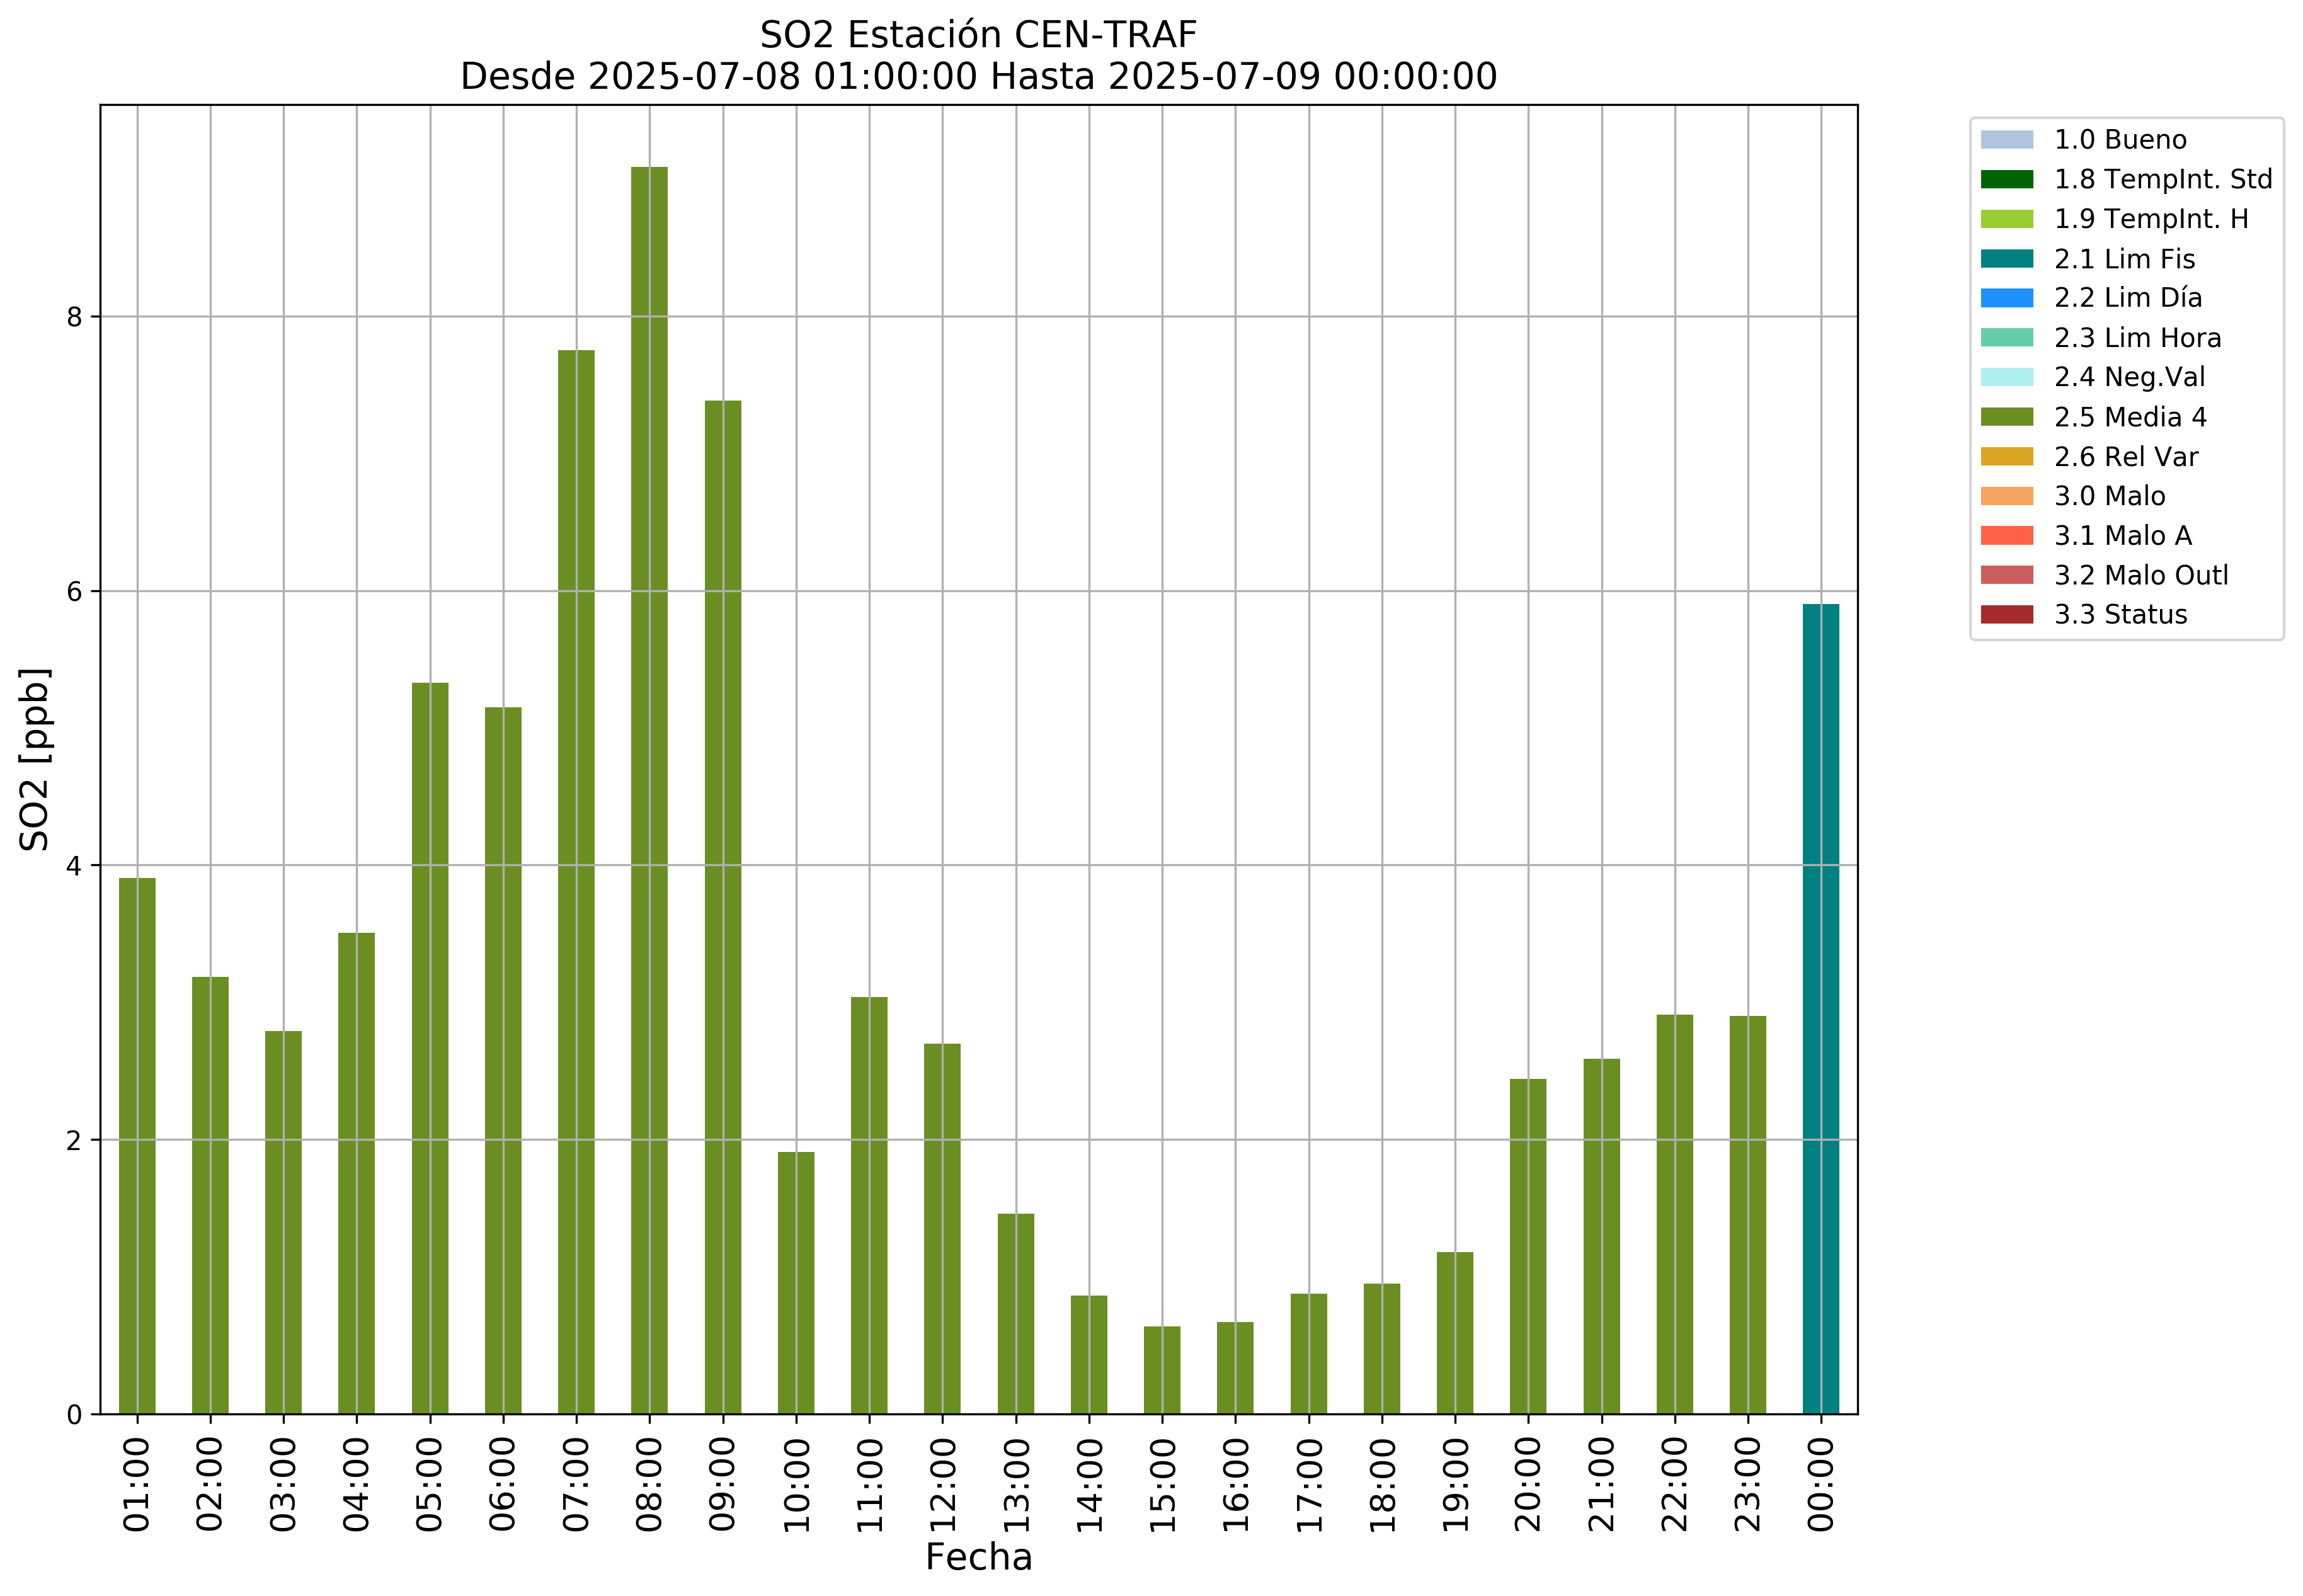Click the 23:00 x-axis tick label
Image resolution: width=2303 pixels, height=1596 pixels.
[x=1747, y=1484]
